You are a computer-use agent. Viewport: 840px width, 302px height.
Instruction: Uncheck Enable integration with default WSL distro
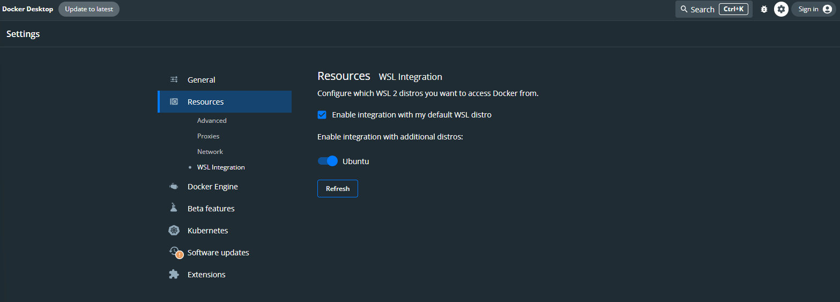tap(322, 115)
